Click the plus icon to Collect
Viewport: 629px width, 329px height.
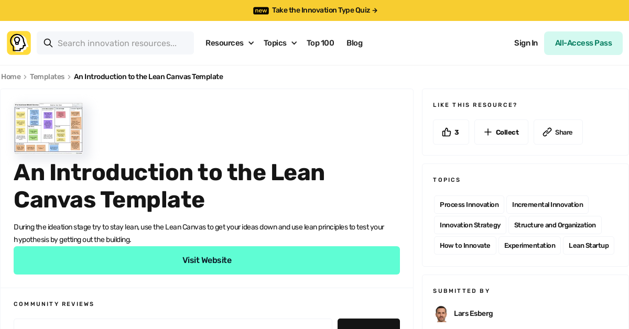[x=487, y=132]
